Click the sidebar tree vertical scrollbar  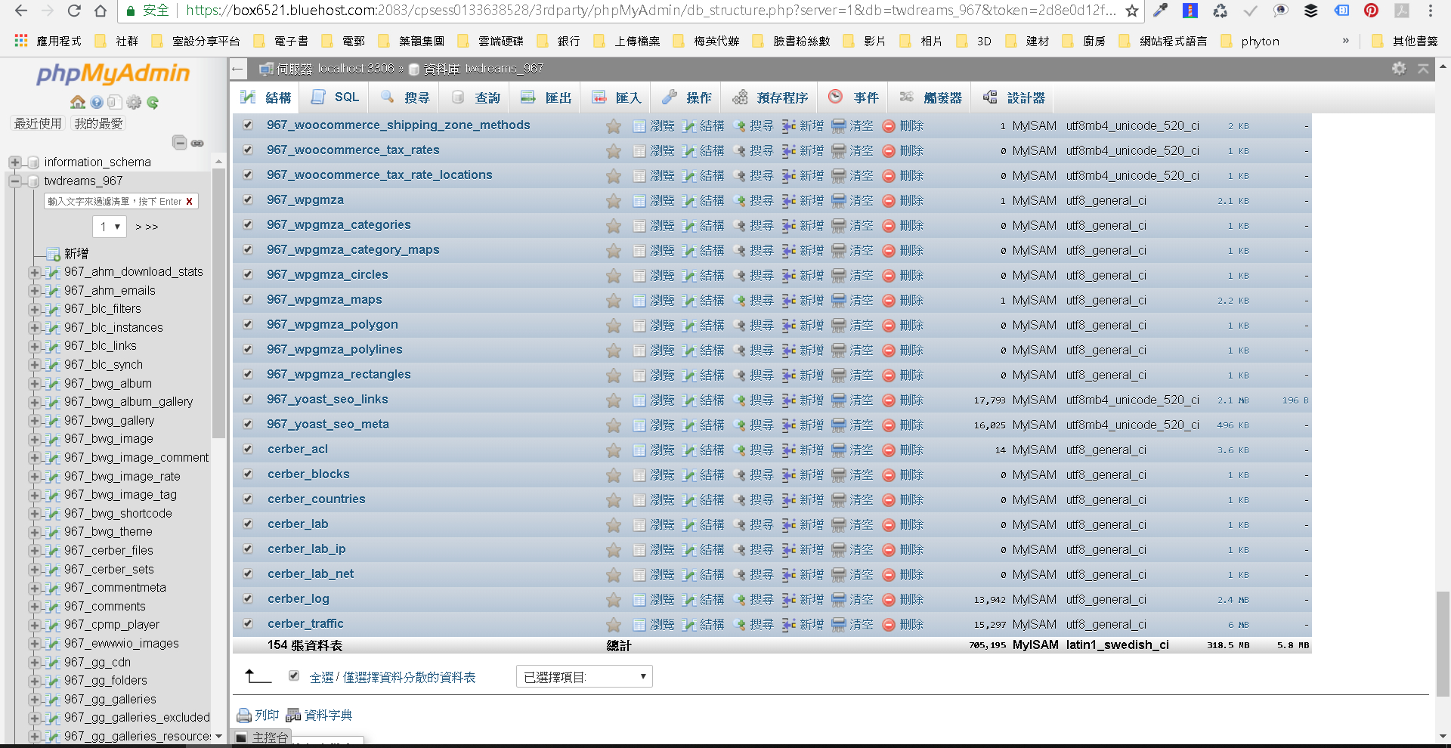click(x=218, y=302)
